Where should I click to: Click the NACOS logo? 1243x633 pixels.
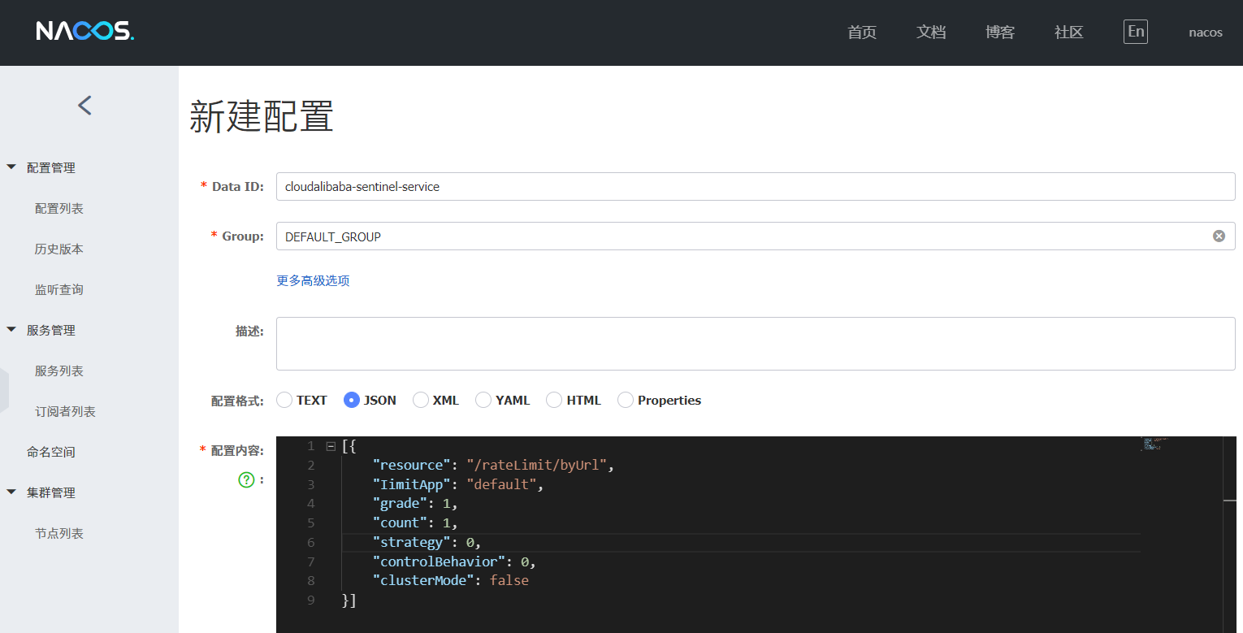point(84,32)
